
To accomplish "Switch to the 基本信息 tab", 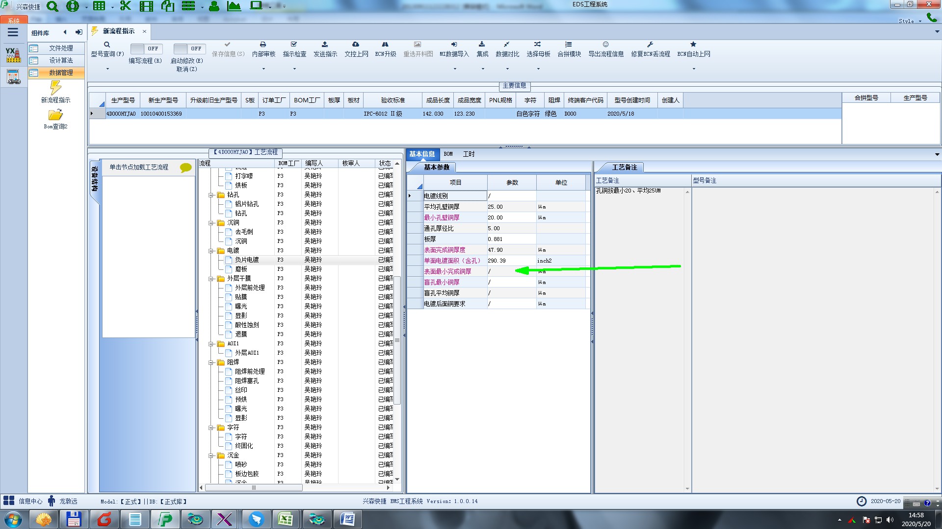I will pos(422,154).
